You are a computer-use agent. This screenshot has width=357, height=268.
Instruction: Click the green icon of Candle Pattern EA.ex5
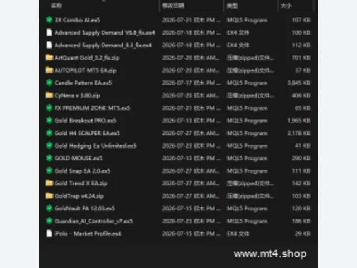[49, 83]
